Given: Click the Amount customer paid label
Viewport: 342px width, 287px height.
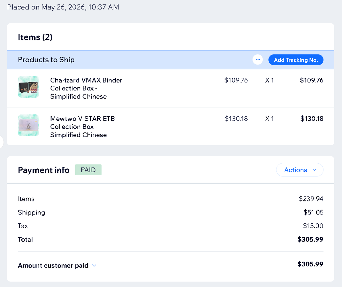Looking at the screenshot, I should (x=53, y=266).
